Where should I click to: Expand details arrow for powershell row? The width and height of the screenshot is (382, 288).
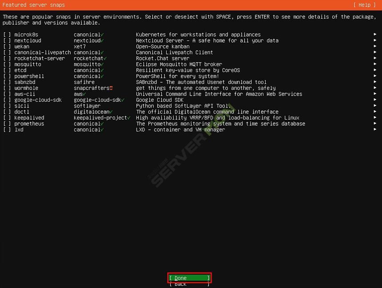pos(375,76)
